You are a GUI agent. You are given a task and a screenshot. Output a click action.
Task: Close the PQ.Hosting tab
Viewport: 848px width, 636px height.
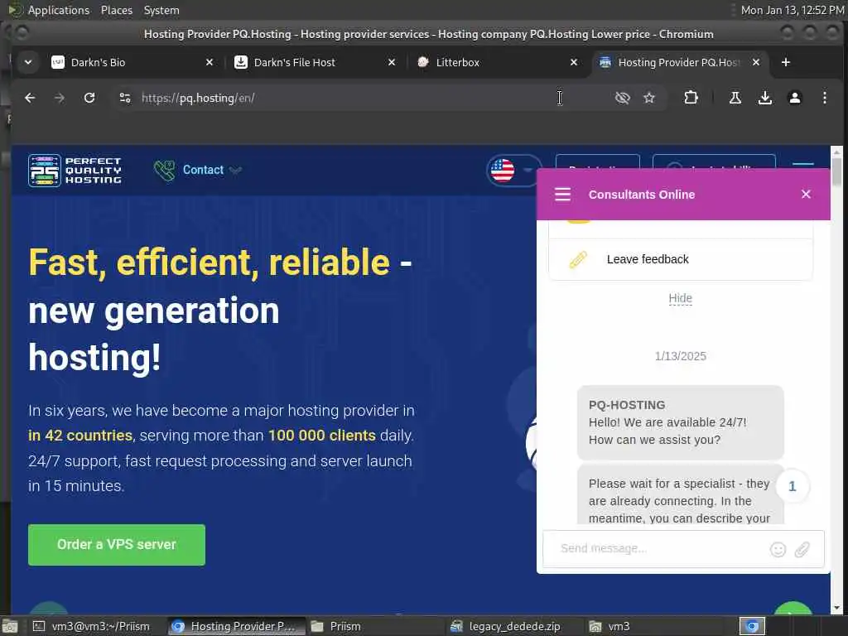pyautogui.click(x=756, y=62)
